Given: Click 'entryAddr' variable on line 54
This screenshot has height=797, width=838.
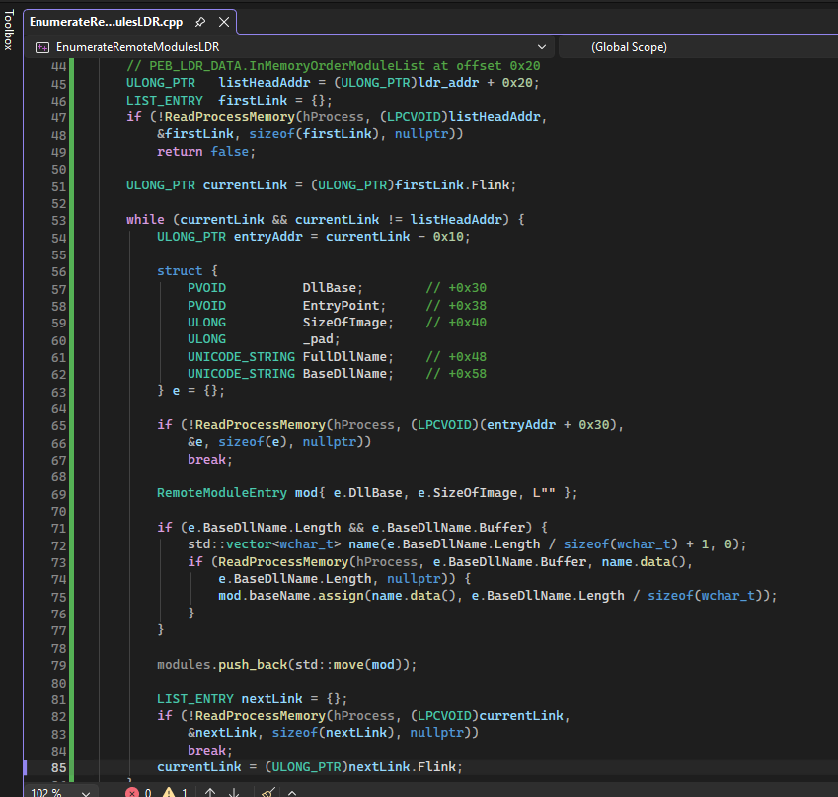Looking at the screenshot, I should pos(268,237).
